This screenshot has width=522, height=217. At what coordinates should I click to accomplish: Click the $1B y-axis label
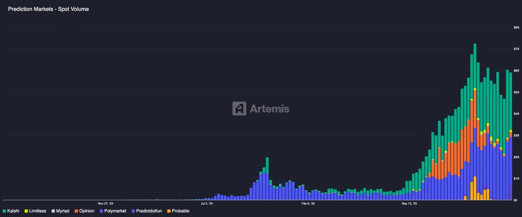(x=516, y=178)
